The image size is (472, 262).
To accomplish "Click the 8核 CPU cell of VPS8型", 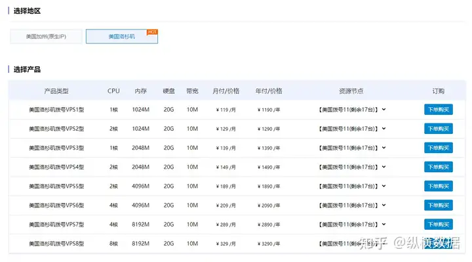I will coord(113,244).
